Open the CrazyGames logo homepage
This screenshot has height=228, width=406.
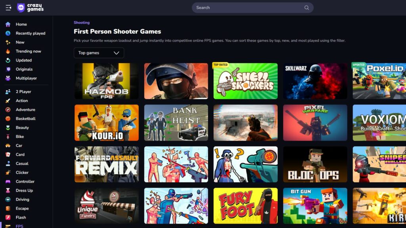(x=30, y=8)
